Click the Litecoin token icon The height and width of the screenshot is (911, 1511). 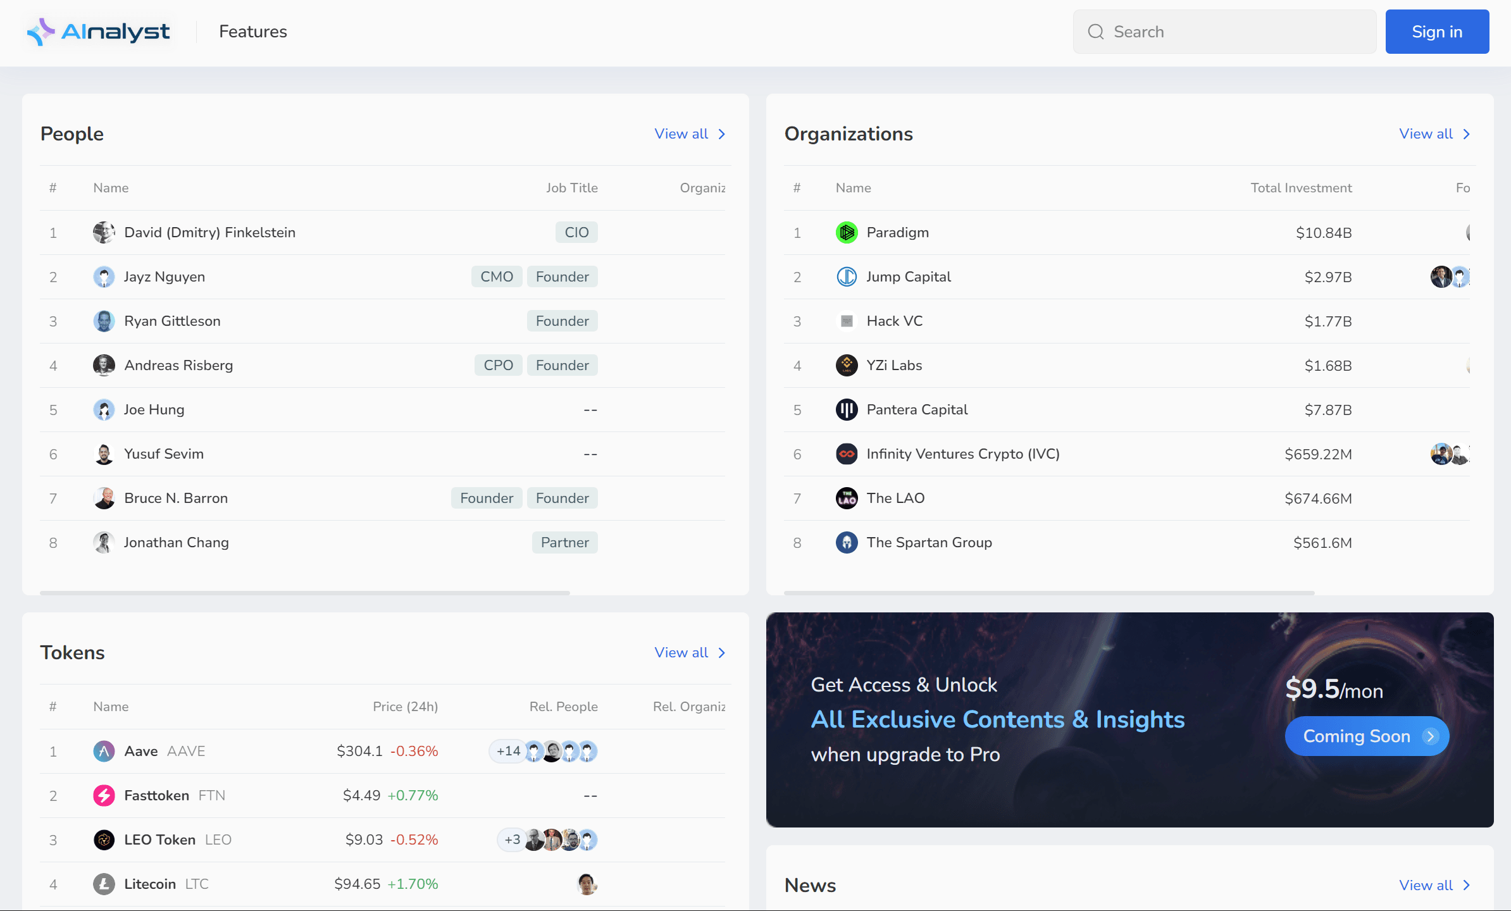[x=104, y=884]
